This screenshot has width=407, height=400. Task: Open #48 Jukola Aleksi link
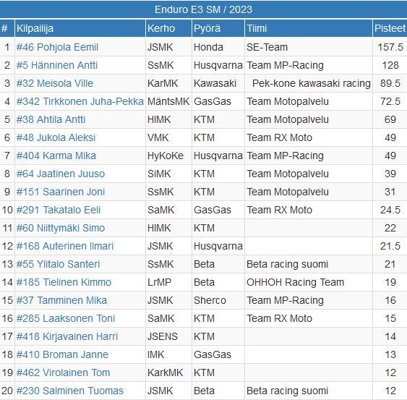(x=56, y=137)
